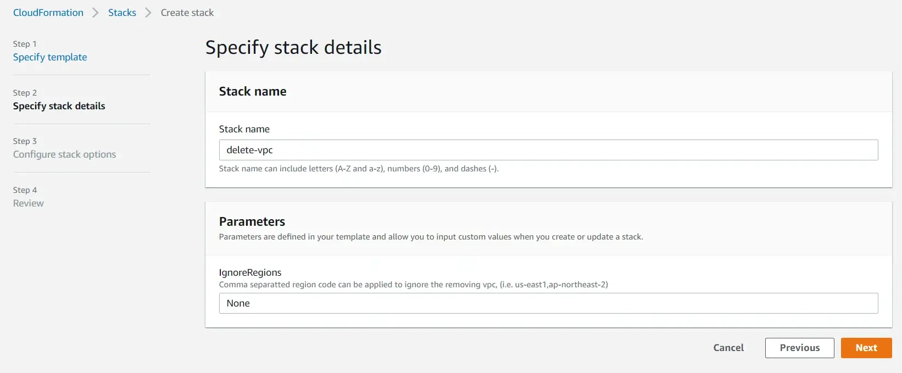Viewport: 902px width, 373px height.
Task: Focus the Stack name field containing delete-vpc
Action: point(548,150)
